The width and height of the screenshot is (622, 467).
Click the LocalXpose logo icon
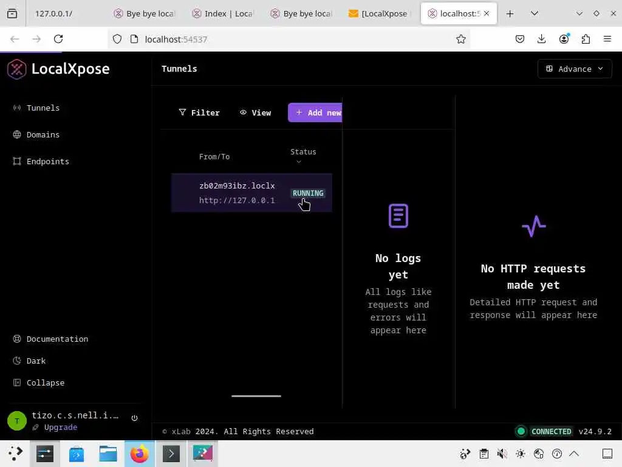click(16, 69)
